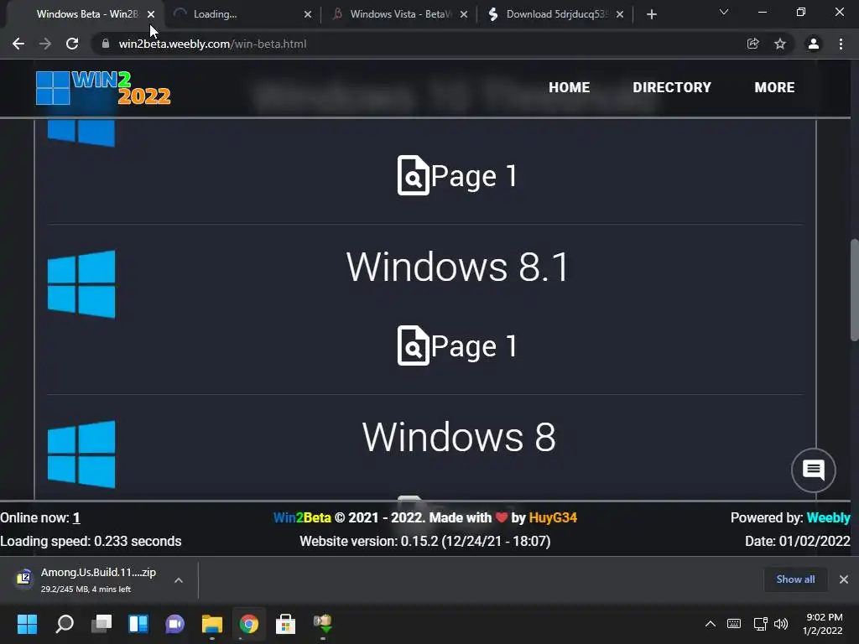Open the MORE nav menu
The height and width of the screenshot is (644, 859).
774,87
